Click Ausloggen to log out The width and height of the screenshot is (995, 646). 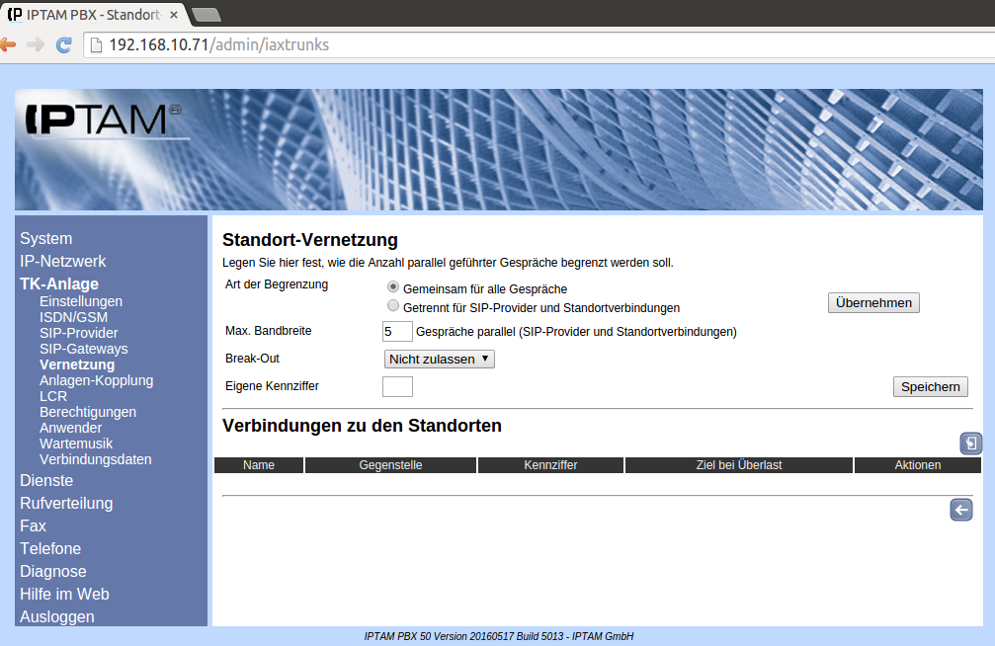[x=57, y=616]
